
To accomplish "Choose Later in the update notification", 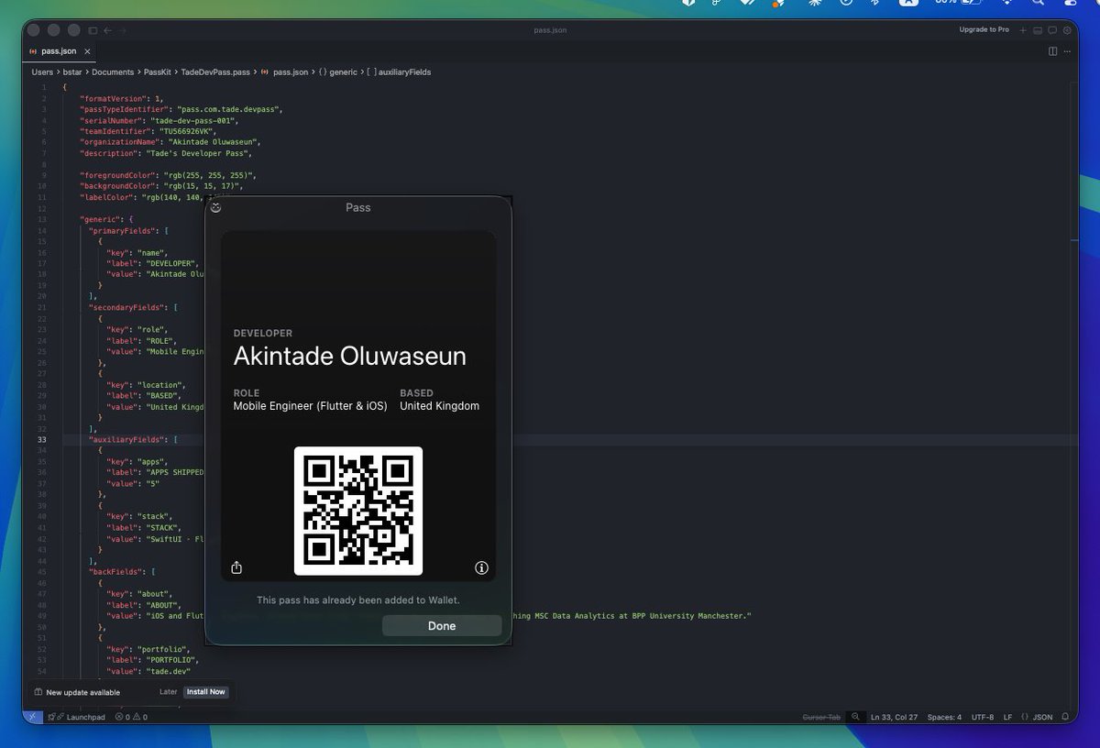I will tap(168, 692).
